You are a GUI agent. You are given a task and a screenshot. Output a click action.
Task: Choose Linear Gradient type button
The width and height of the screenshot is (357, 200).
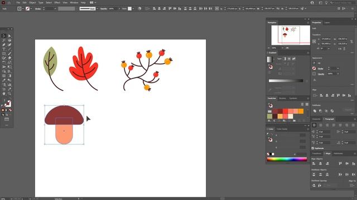click(284, 59)
